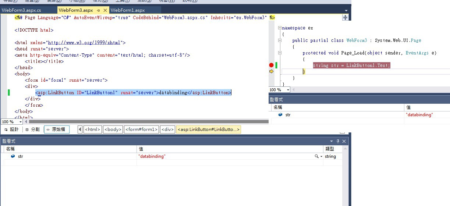450x206 pixels.
Task: Click the str variable icon in the watch panel under the C# editor
Action: tap(280, 115)
